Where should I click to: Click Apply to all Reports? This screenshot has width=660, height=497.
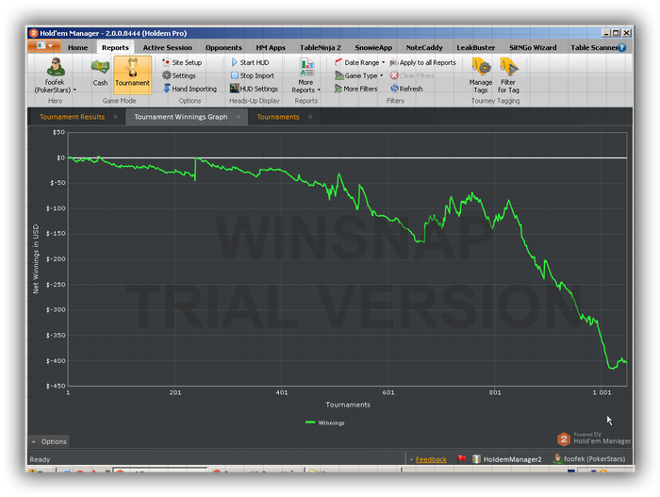pyautogui.click(x=423, y=62)
